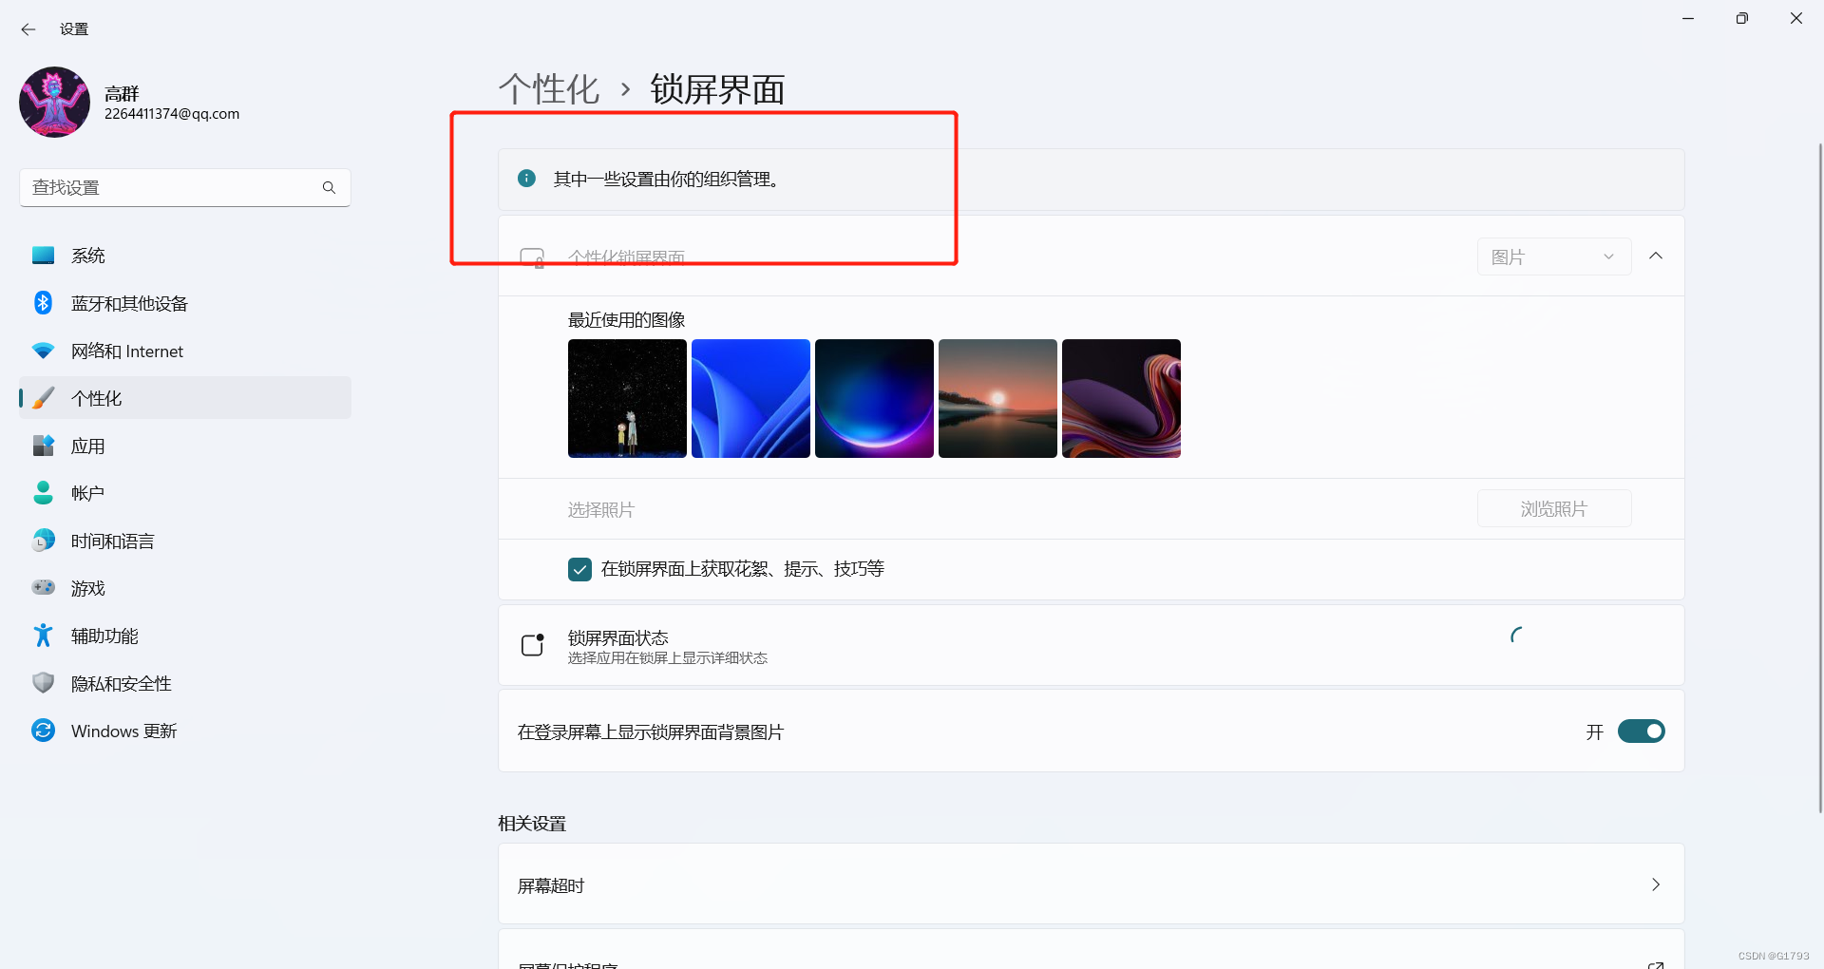Click user name 高群 account link

(x=122, y=93)
